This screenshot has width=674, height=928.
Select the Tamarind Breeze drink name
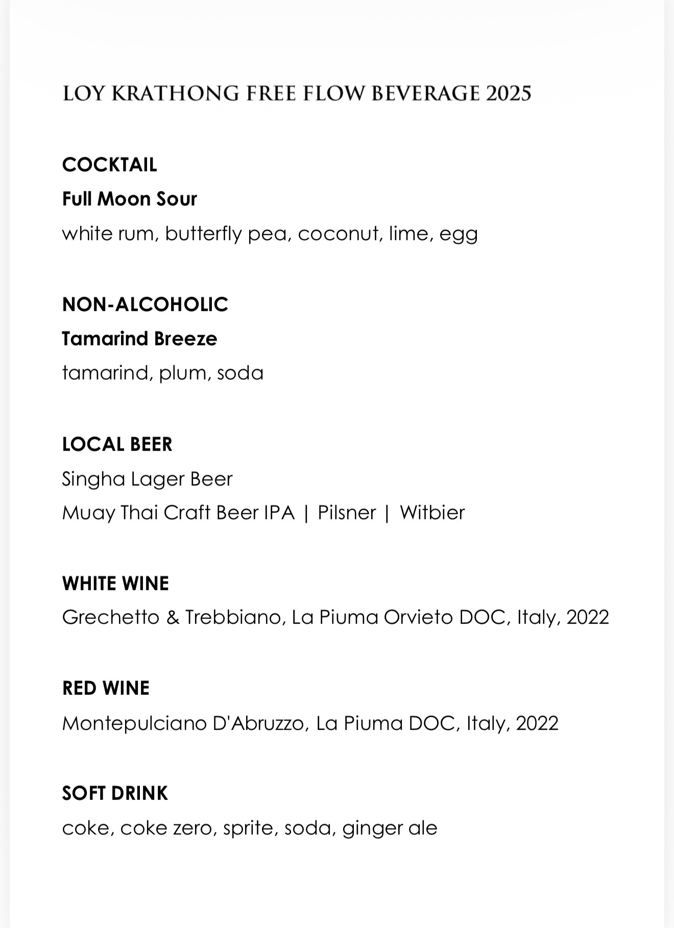[139, 339]
